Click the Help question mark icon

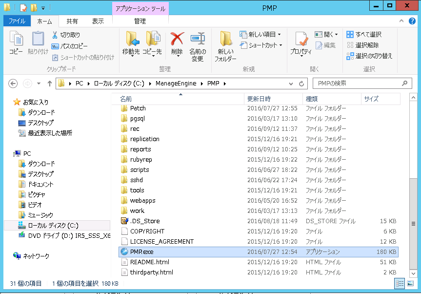(412, 21)
